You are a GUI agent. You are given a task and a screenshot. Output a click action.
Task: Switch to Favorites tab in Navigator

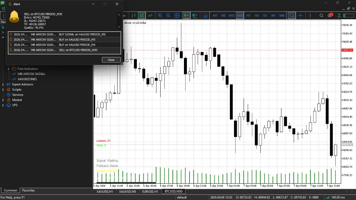click(29, 190)
